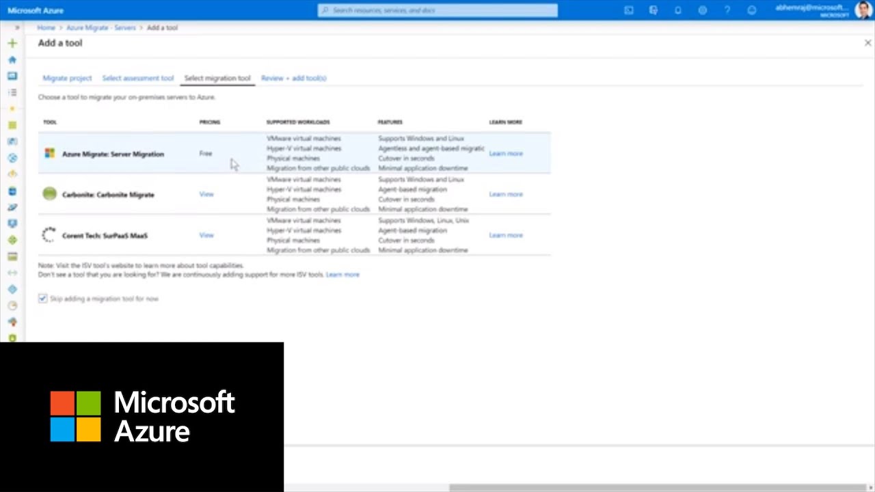Viewport: 875px width, 492px height.
Task: Click the SUPPORTED WORKLOADS column header
Action: (298, 122)
